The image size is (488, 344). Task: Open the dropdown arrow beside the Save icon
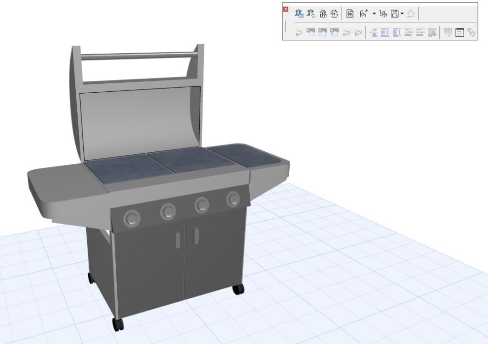402,13
